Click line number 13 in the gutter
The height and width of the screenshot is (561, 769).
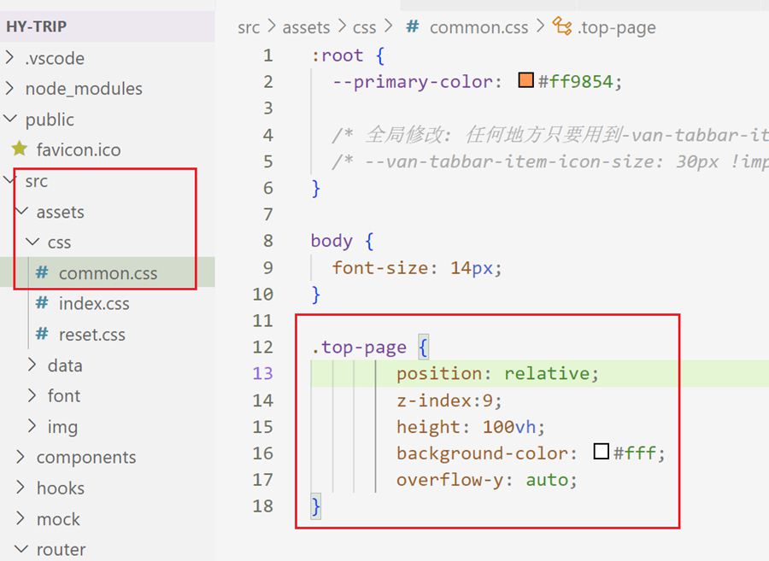[x=263, y=373]
